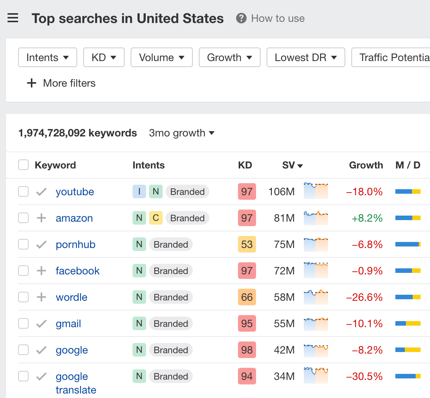The height and width of the screenshot is (398, 430).
Task: Open the Traffic Potential filter
Action: pos(392,57)
